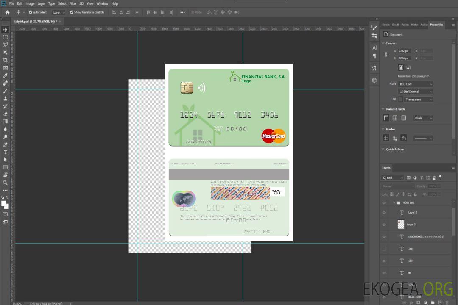
Task: Disable Show Transform Controls checkbox
Action: pos(71,12)
